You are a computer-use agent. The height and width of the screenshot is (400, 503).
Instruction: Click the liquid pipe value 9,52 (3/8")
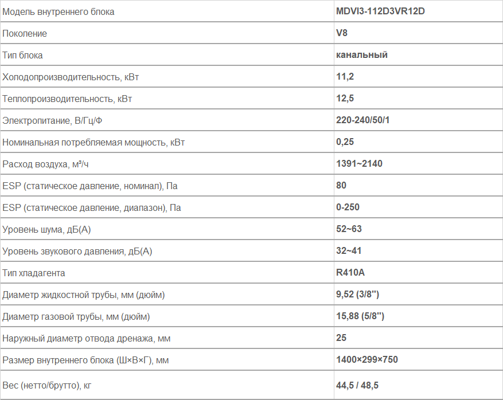point(357,295)
